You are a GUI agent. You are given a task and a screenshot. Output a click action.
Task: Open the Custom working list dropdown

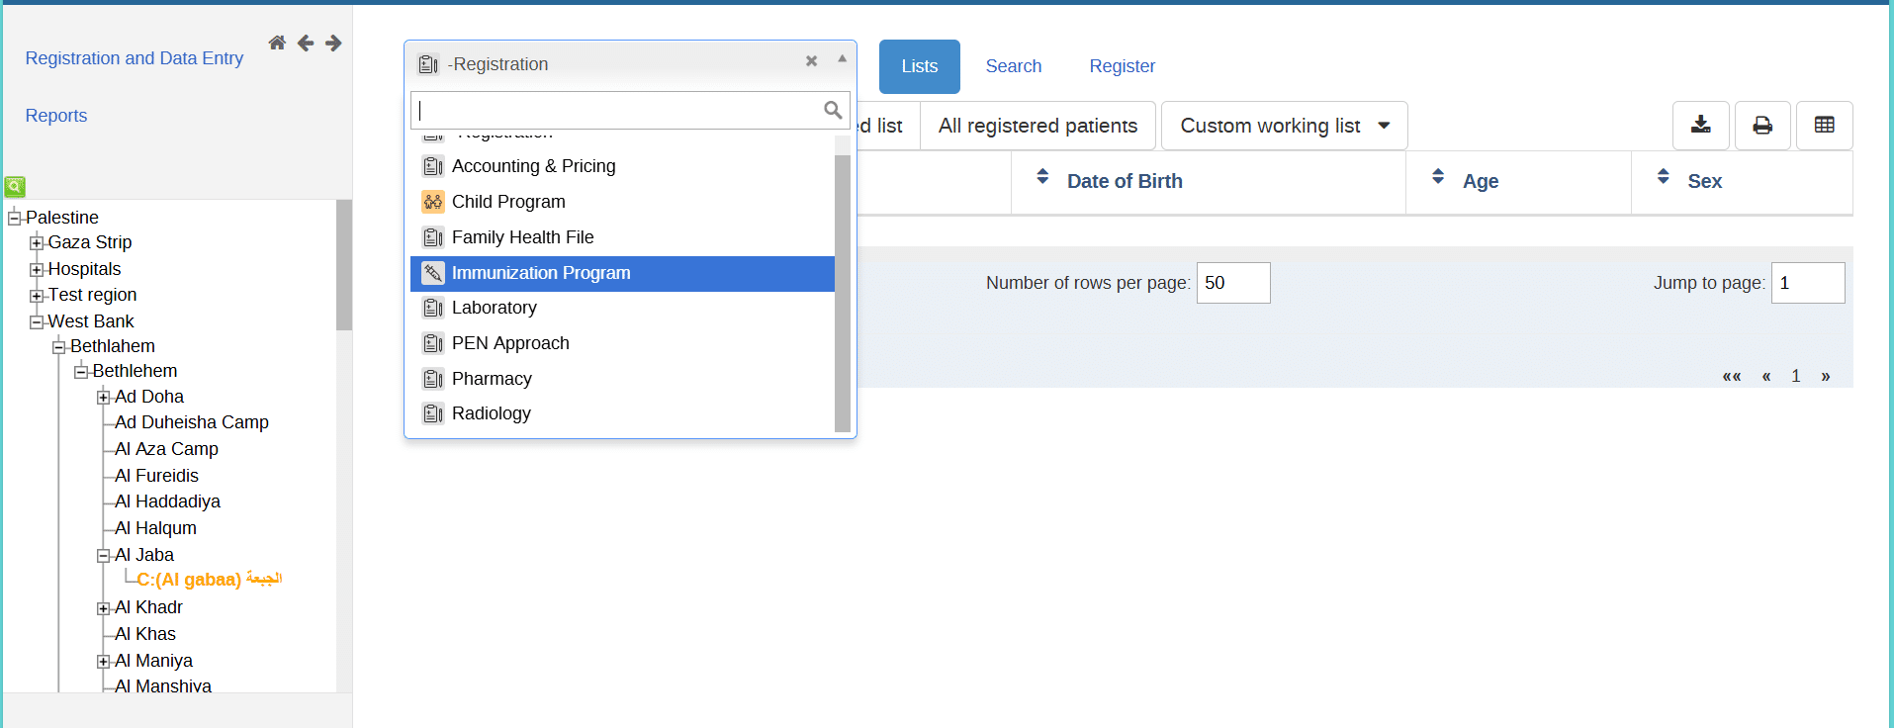(1283, 126)
